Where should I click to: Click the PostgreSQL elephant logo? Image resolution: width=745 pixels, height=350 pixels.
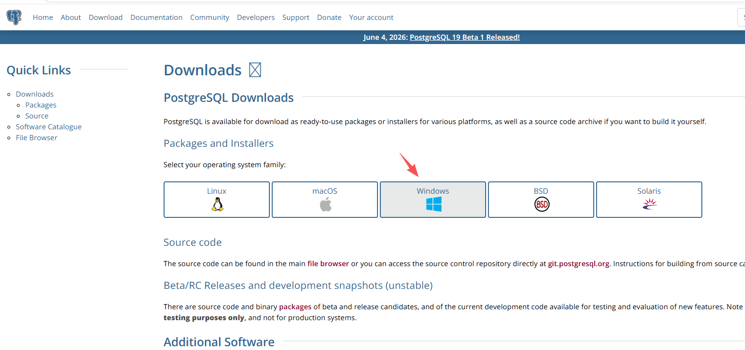tap(14, 17)
